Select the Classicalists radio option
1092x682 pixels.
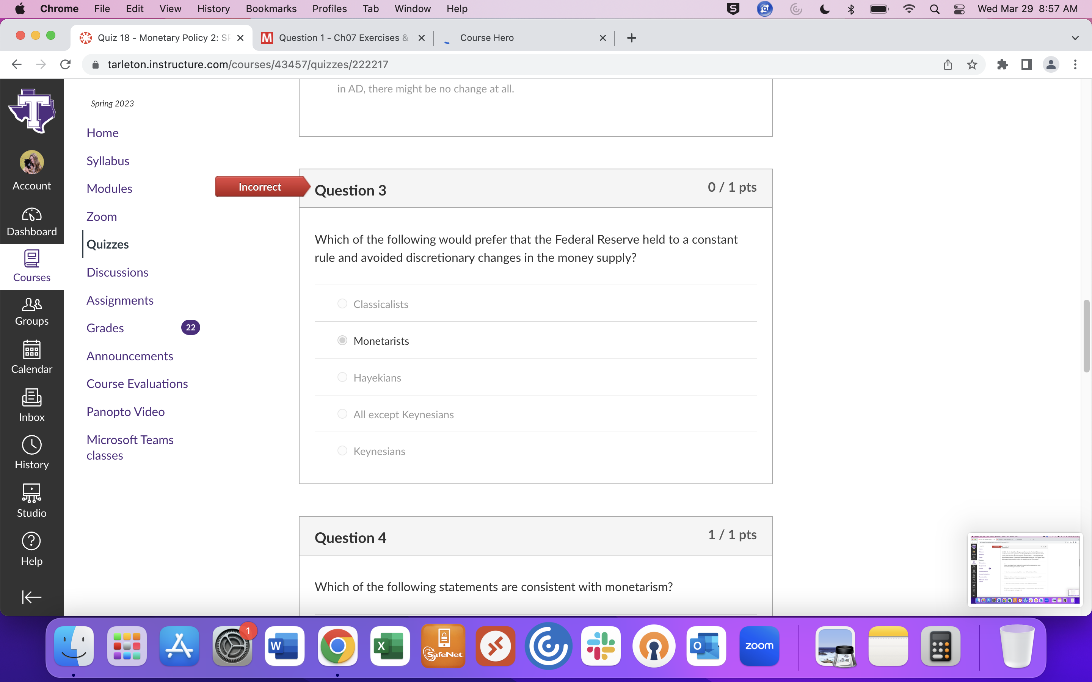[x=342, y=303]
